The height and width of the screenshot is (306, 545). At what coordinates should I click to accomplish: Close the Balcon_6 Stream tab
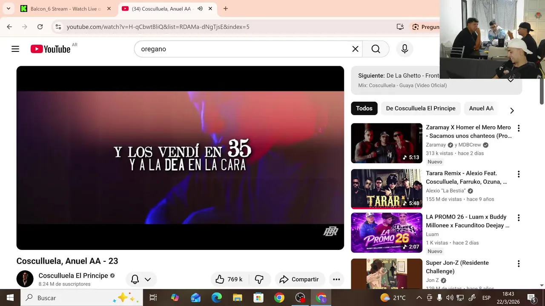(109, 8)
